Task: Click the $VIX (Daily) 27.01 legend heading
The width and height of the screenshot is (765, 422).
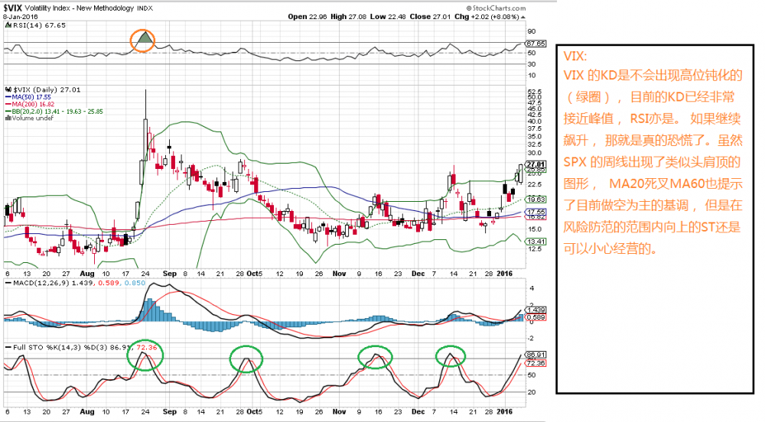Action: pos(37,90)
